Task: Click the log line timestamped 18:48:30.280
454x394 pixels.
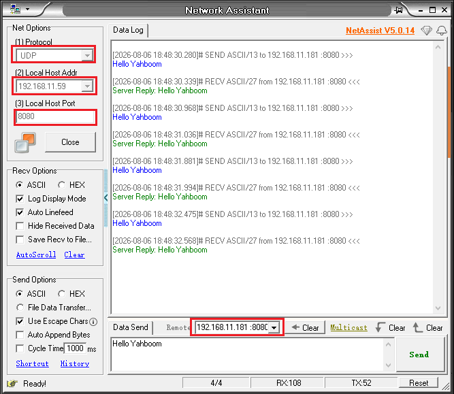Action: (233, 55)
